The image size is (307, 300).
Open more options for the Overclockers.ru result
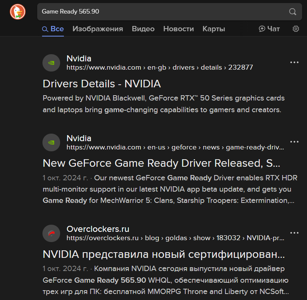click(x=294, y=233)
